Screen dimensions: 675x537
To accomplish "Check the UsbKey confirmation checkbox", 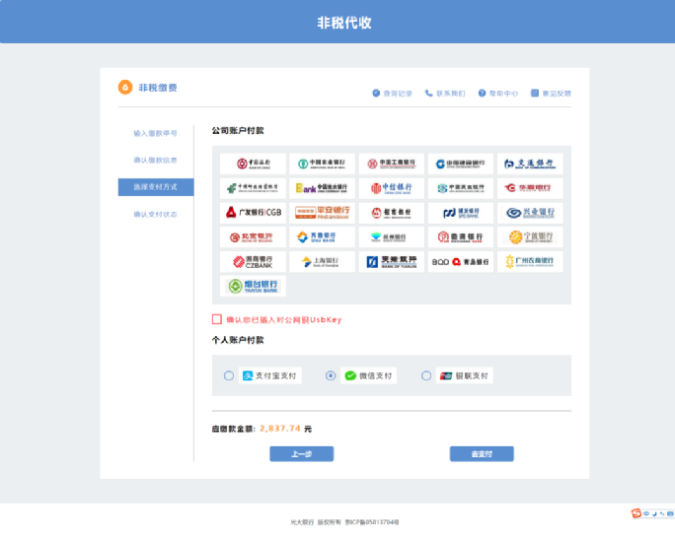I will click(x=217, y=319).
